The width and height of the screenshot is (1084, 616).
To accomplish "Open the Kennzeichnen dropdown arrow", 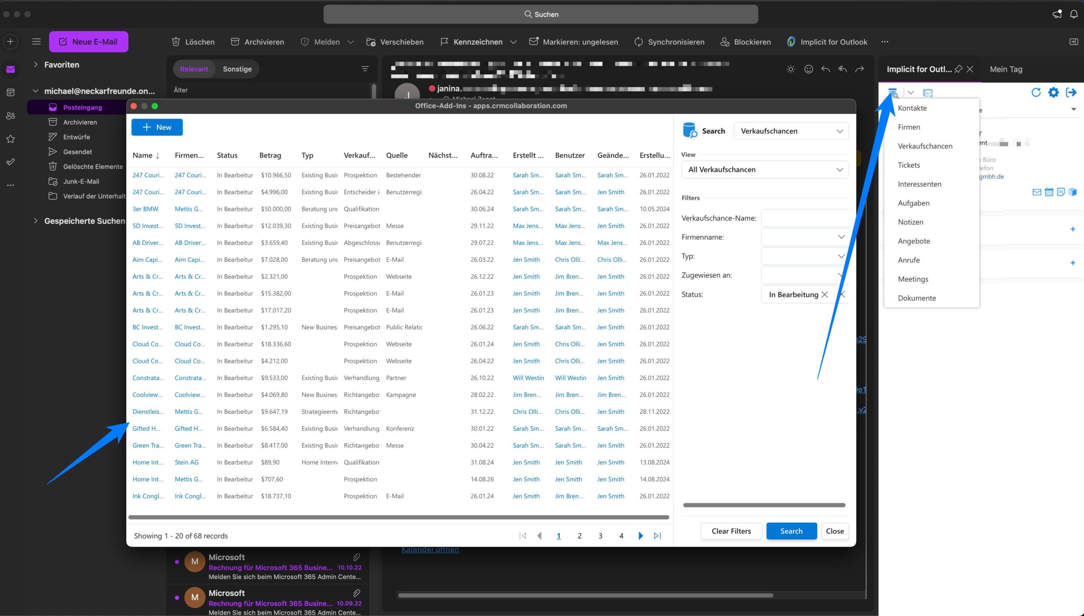I will click(x=513, y=42).
